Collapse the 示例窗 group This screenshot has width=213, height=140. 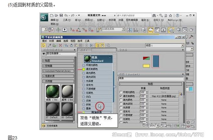(x=58, y=81)
